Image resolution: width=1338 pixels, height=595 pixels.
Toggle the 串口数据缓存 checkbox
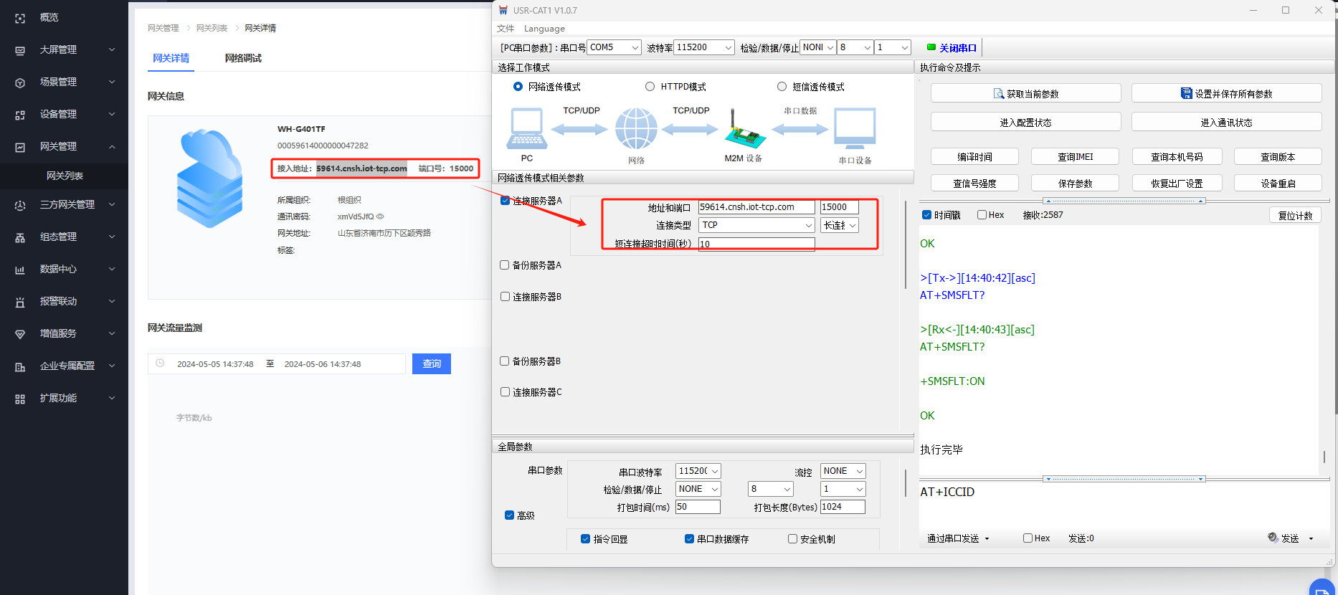689,539
